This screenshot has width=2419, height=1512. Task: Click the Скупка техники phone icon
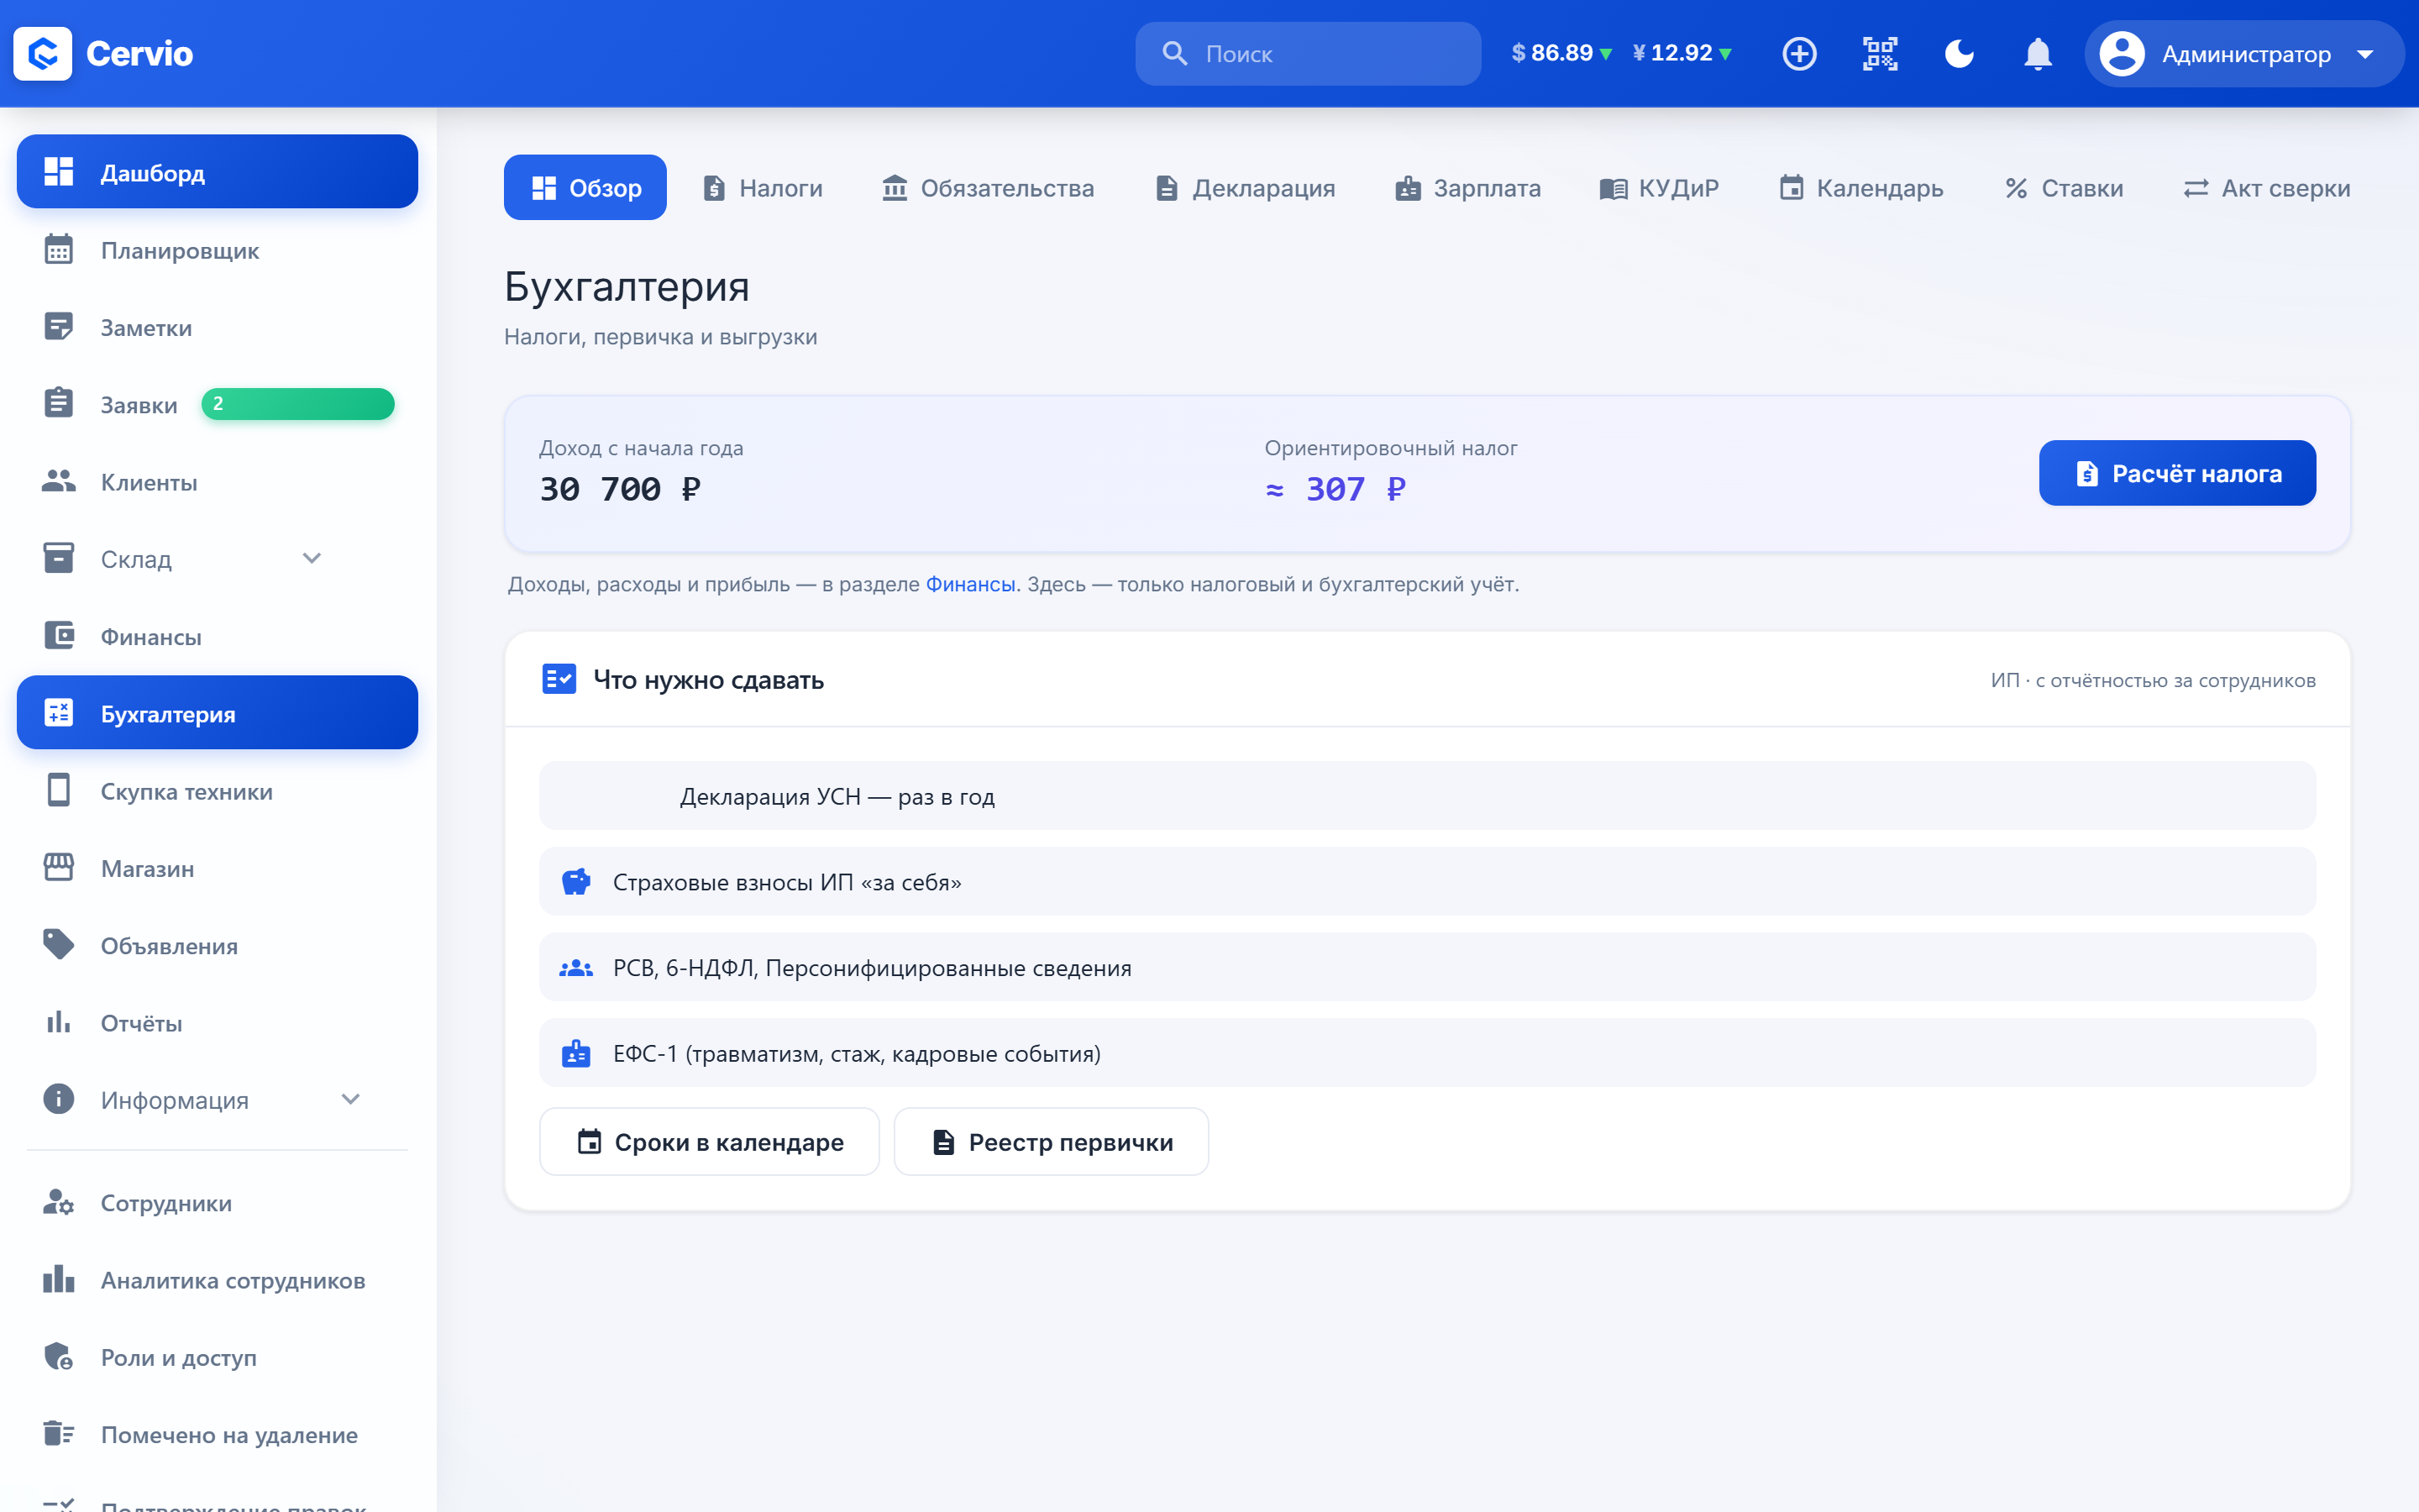pyautogui.click(x=59, y=791)
